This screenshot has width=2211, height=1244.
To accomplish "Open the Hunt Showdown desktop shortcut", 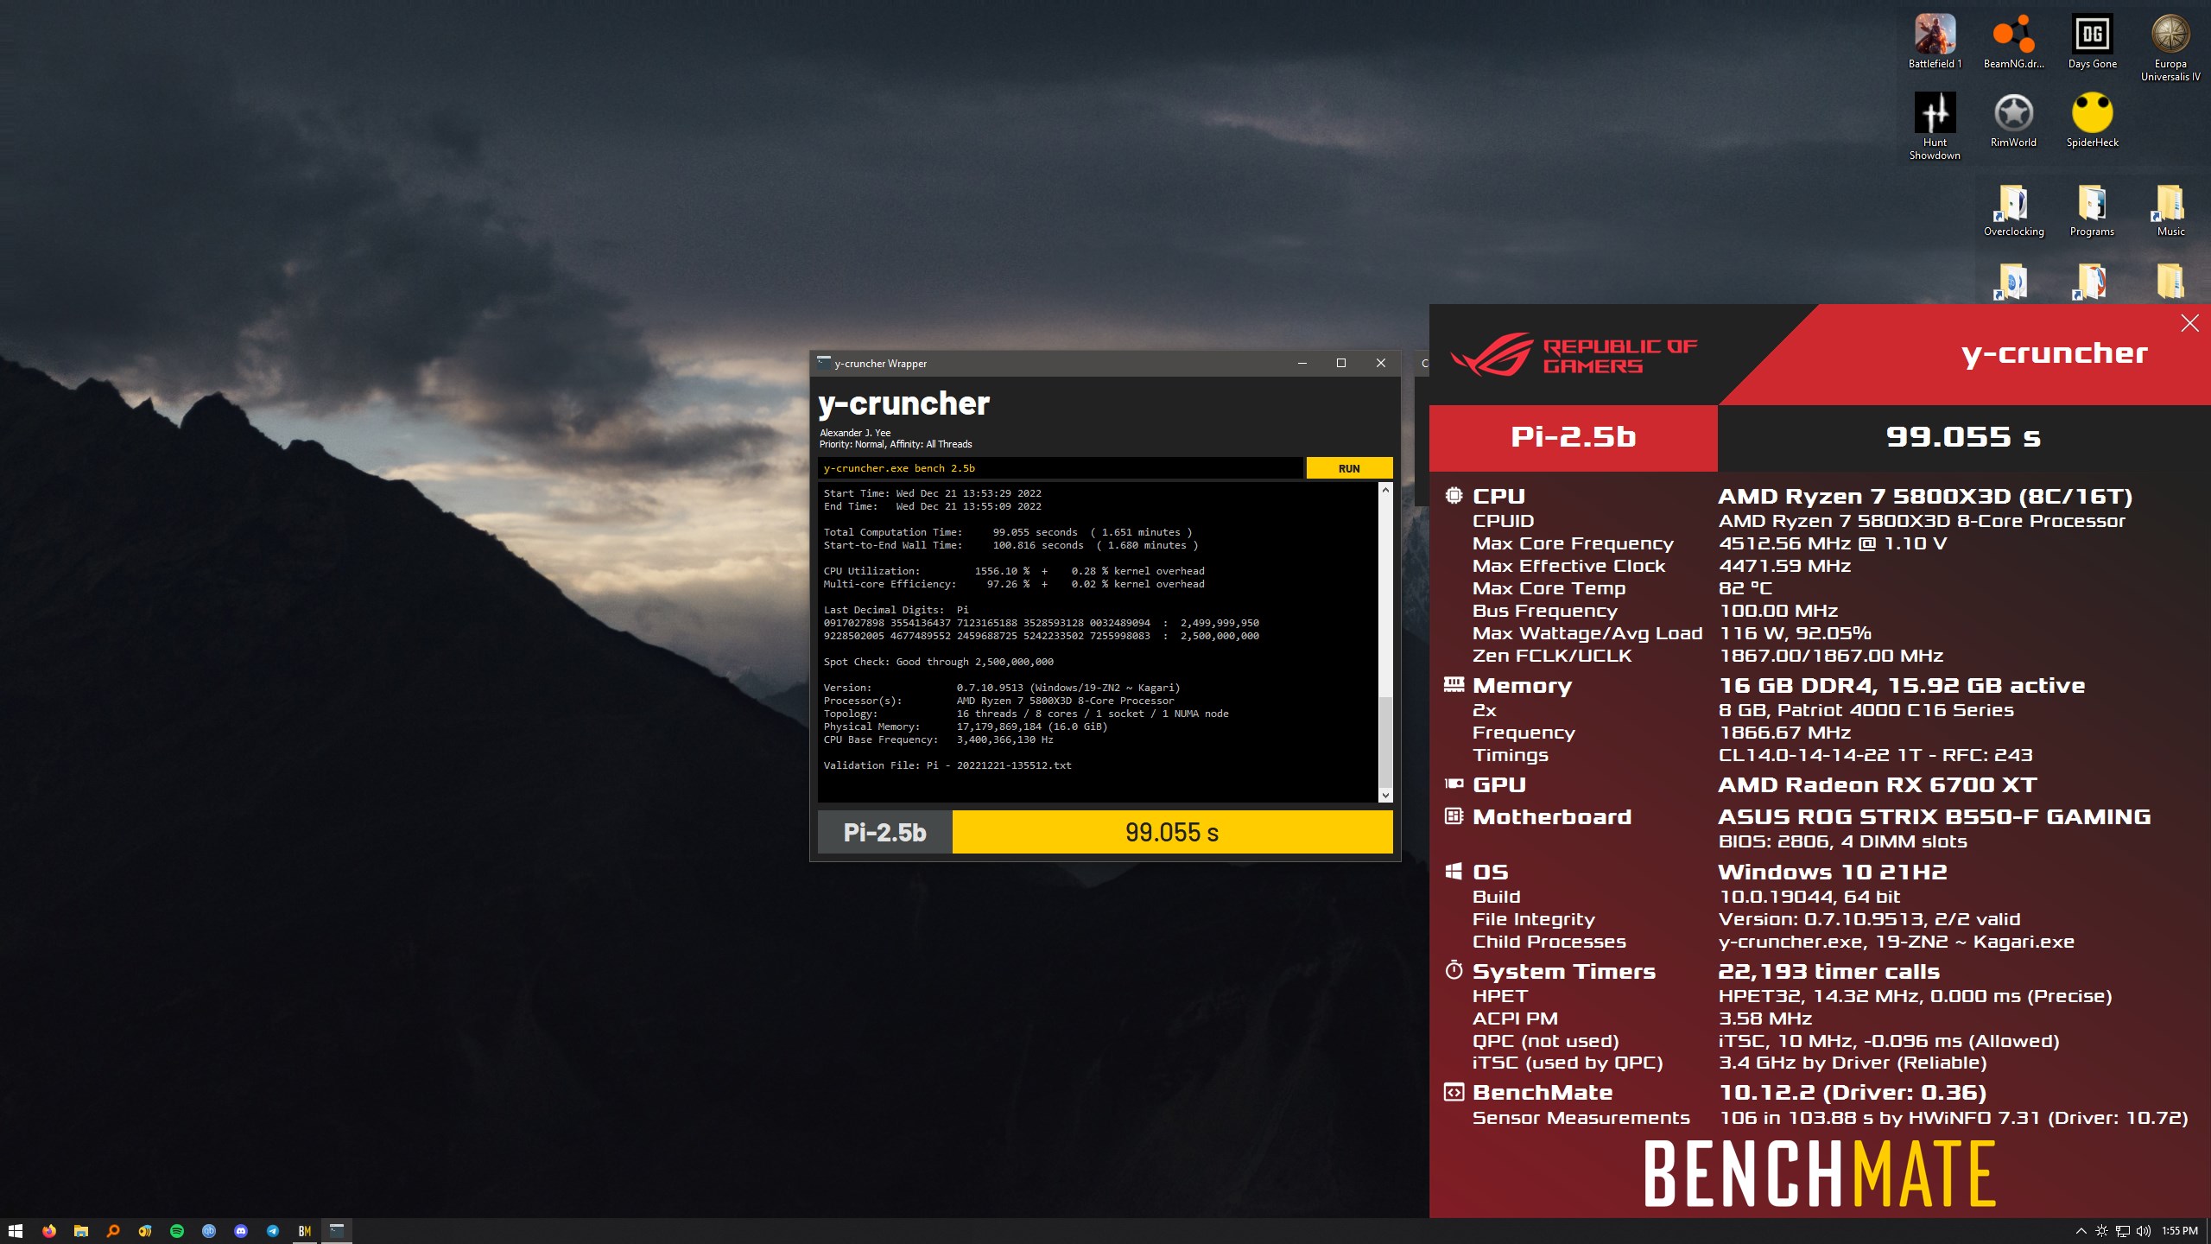I will (1935, 126).
